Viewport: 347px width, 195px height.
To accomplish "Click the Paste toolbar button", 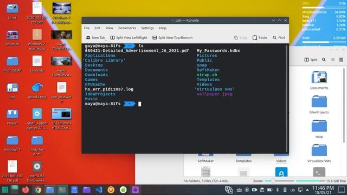I will [260, 37].
